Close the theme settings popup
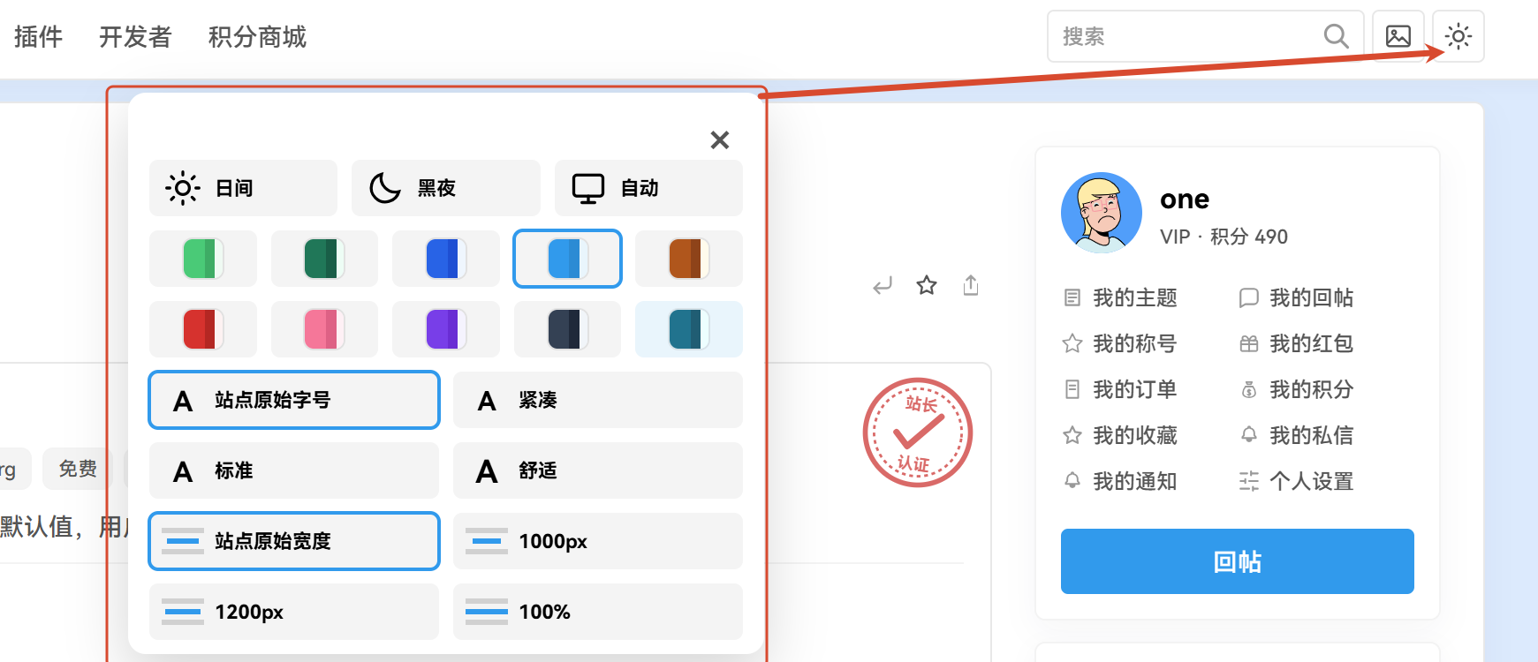 click(x=720, y=139)
